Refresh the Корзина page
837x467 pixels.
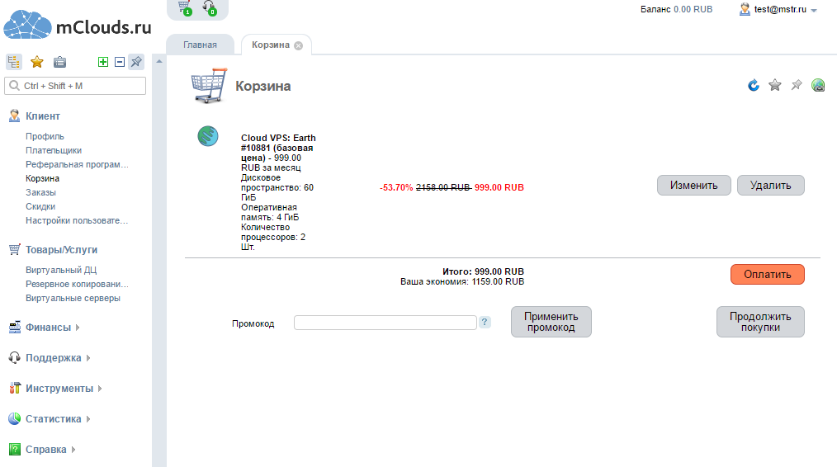click(x=753, y=85)
